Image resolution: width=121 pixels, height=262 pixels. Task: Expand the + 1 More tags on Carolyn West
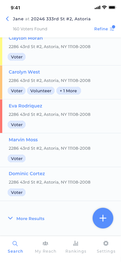point(68,91)
